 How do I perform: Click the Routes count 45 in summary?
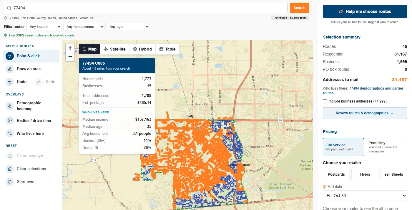point(405,46)
